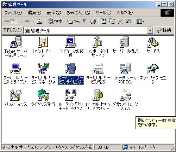
Task: Select the 分散ファイル システム icon
Action: click(125, 95)
